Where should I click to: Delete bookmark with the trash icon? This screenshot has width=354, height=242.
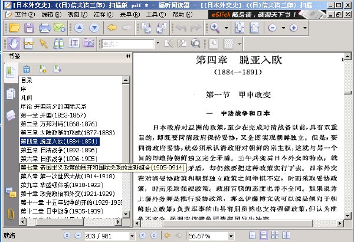point(27,70)
